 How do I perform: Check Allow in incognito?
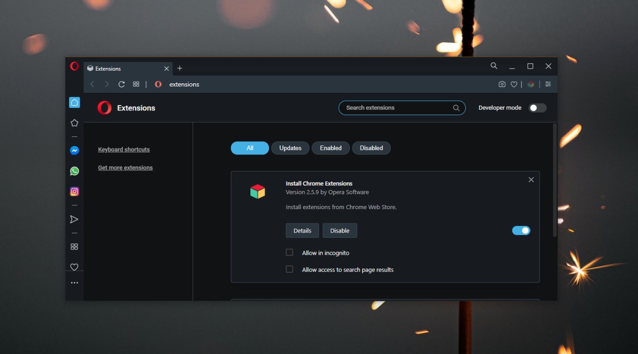point(289,252)
